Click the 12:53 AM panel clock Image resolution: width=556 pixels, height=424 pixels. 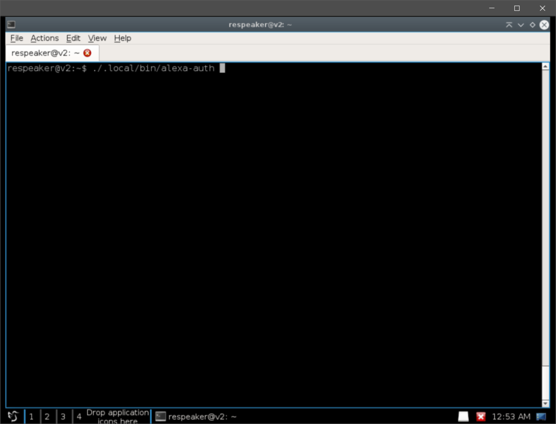tap(511, 416)
